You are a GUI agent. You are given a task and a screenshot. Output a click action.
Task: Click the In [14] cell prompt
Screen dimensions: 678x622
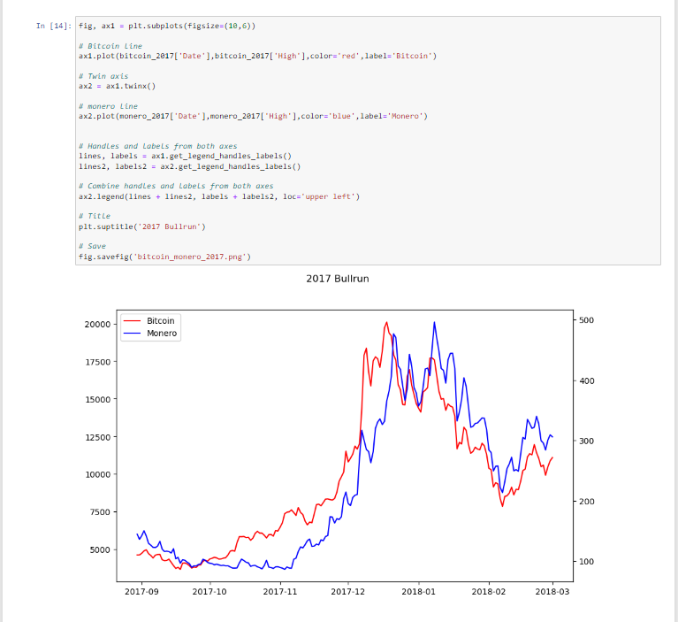[54, 26]
